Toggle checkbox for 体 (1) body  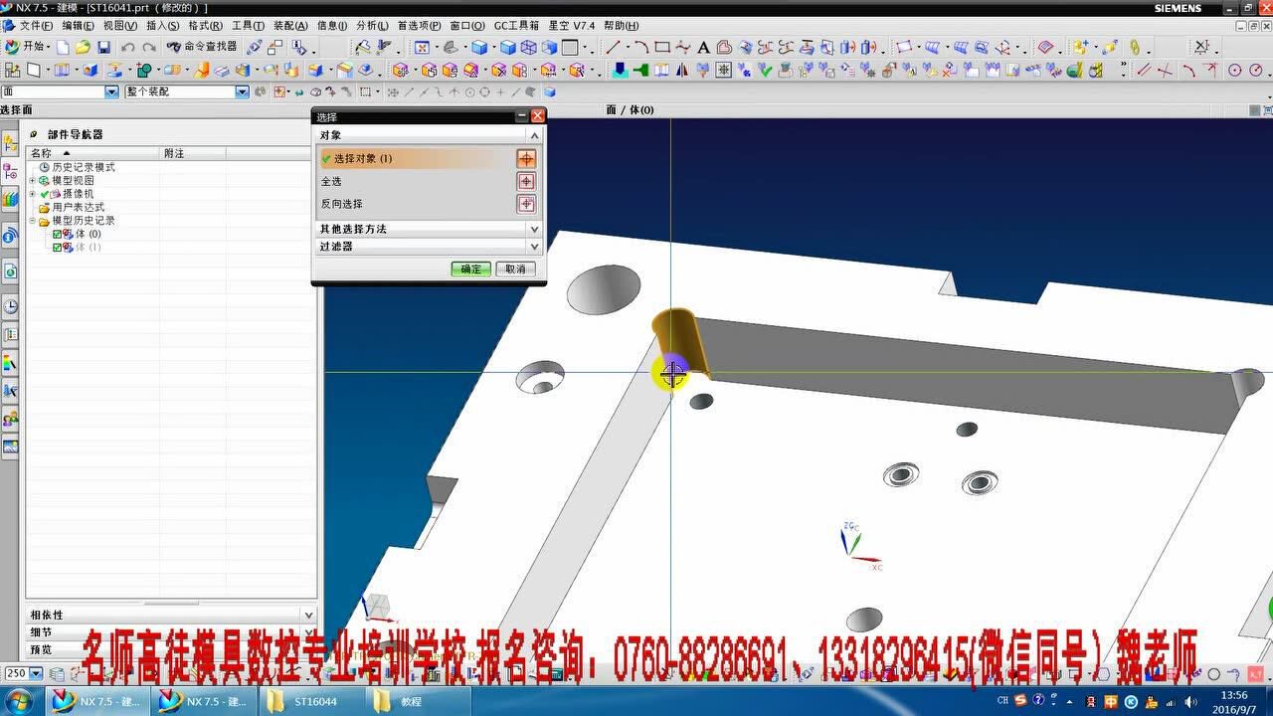pyautogui.click(x=58, y=247)
